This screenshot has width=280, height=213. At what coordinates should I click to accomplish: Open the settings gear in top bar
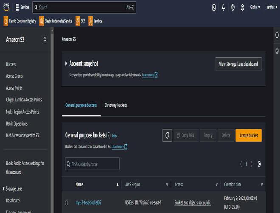point(242,7)
